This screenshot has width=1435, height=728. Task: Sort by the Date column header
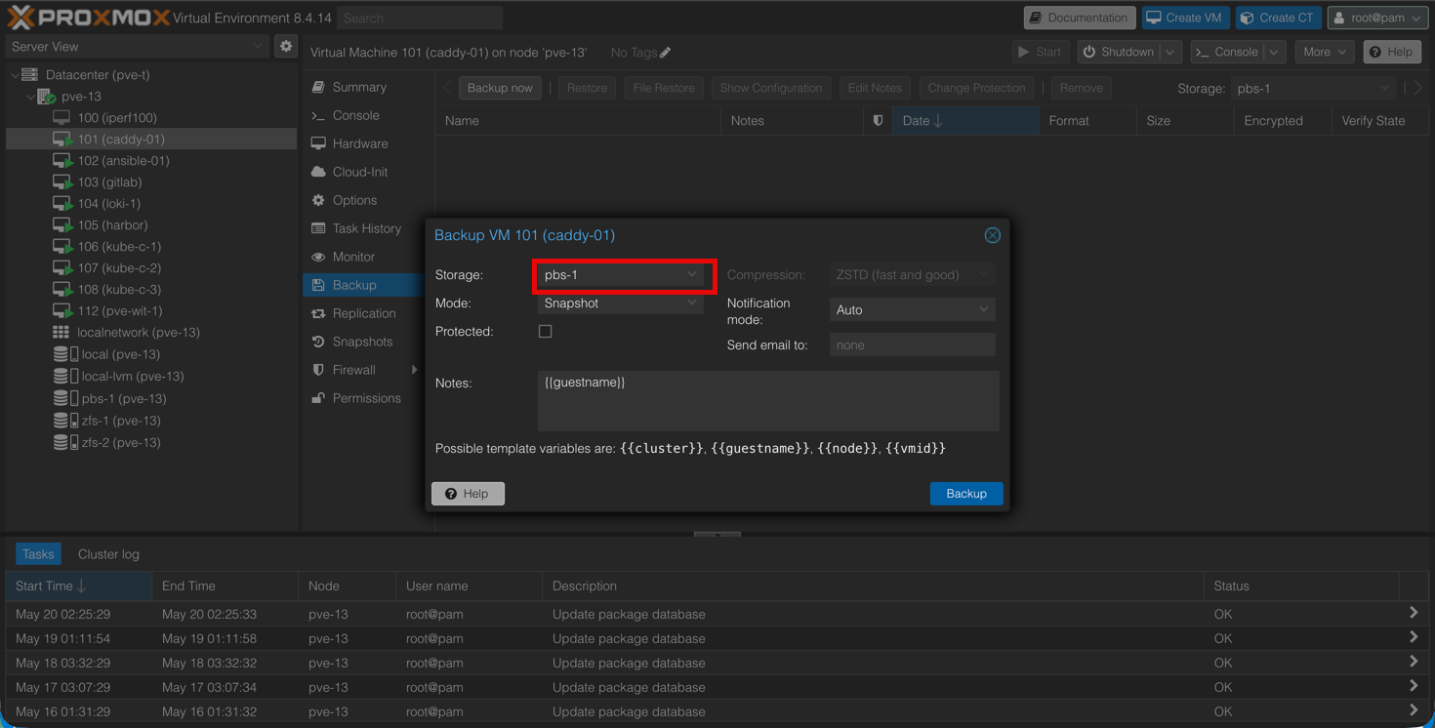click(964, 120)
